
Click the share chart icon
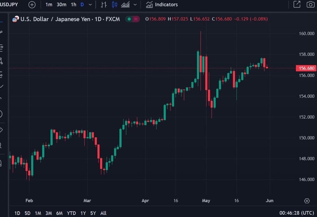pos(297,4)
